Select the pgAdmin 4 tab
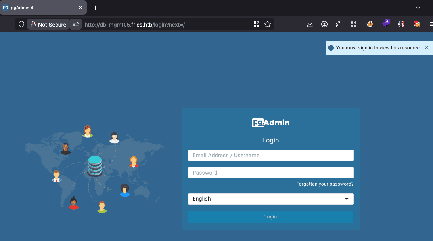The width and height of the screenshot is (433, 241). tap(43, 8)
